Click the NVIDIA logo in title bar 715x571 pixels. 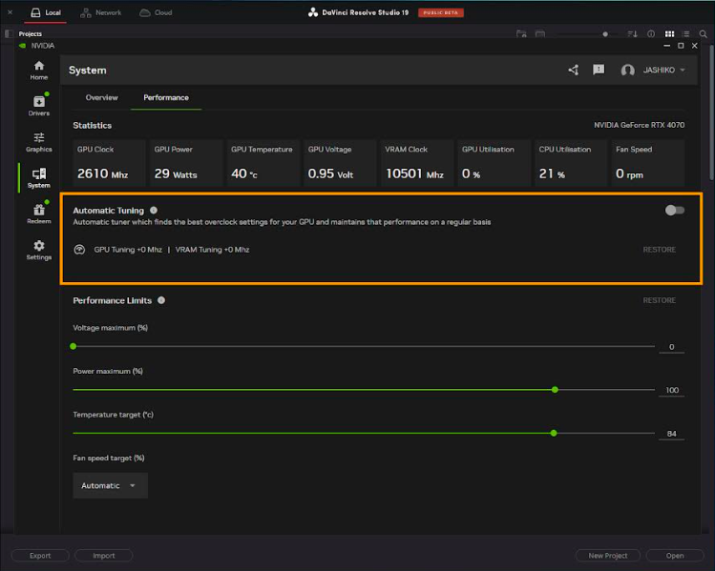tap(22, 46)
